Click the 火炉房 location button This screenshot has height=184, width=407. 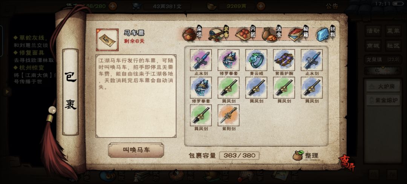click(383, 86)
